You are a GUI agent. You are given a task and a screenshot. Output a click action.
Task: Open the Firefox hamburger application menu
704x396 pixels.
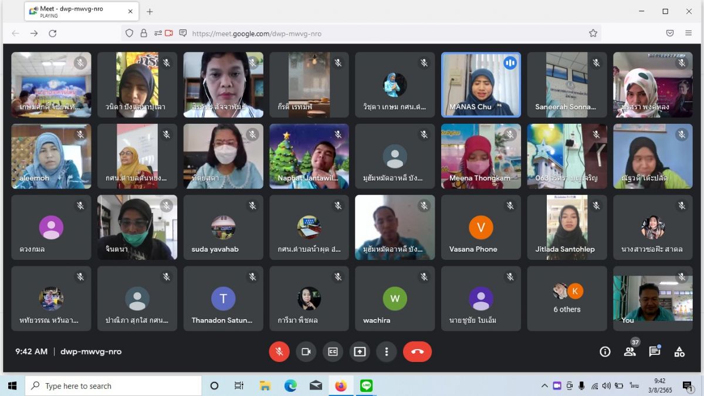(689, 33)
